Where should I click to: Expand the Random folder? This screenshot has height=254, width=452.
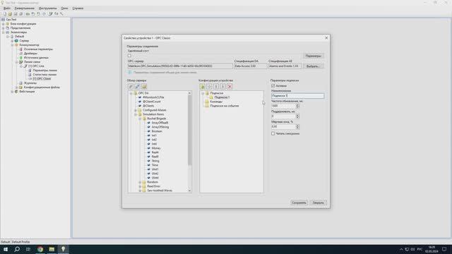coord(140,182)
